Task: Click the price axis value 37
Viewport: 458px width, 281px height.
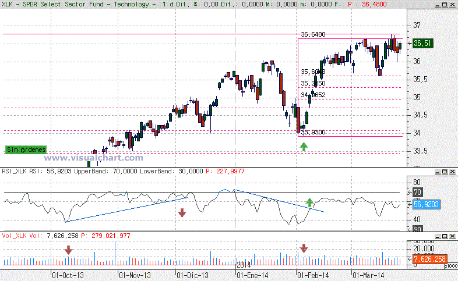Action: (x=417, y=26)
